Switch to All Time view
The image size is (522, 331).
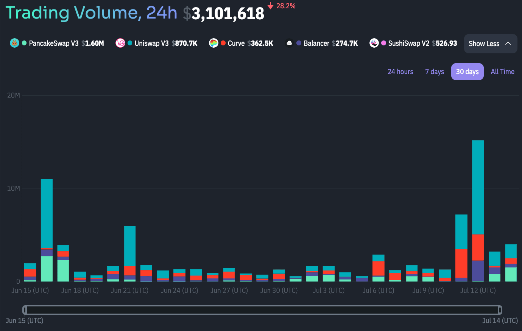point(502,71)
